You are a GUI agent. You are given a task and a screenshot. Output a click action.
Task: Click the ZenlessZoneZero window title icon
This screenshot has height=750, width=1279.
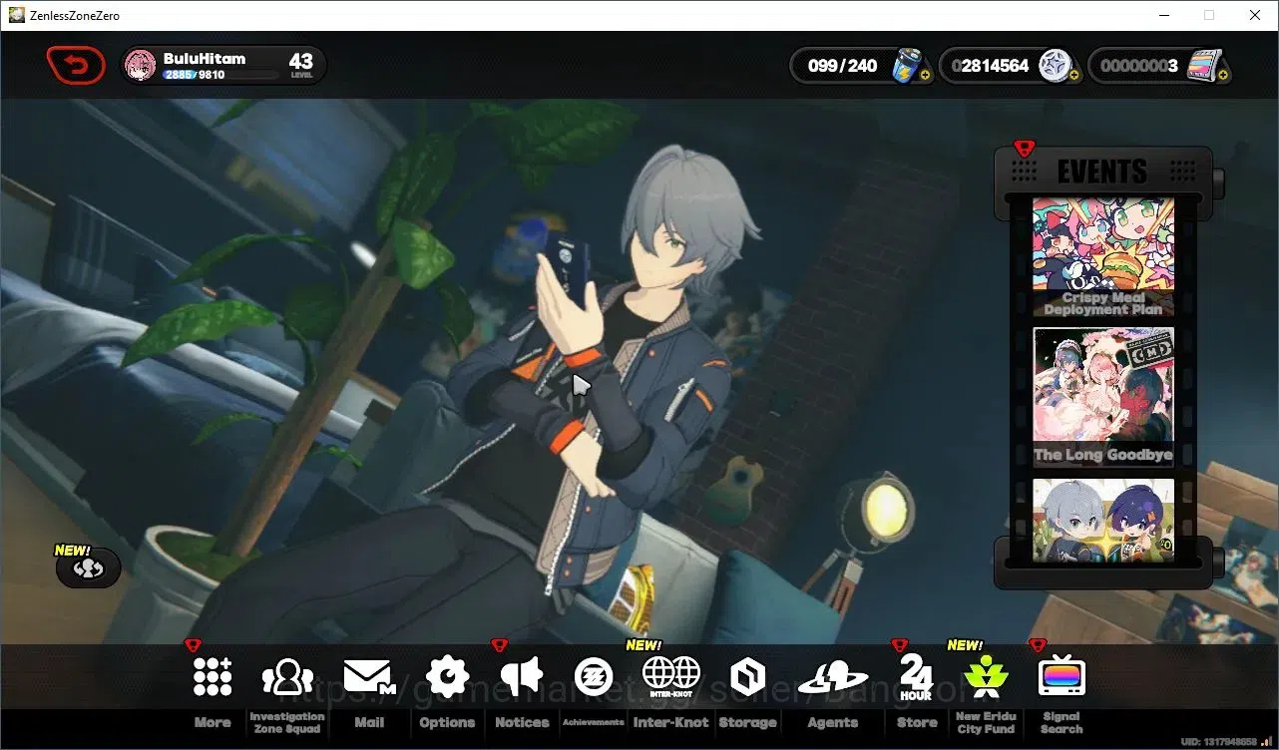pos(16,15)
